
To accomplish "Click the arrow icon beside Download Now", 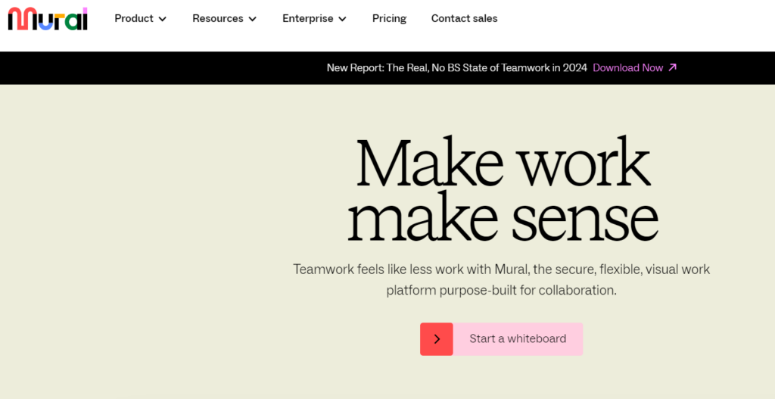I will [x=672, y=67].
